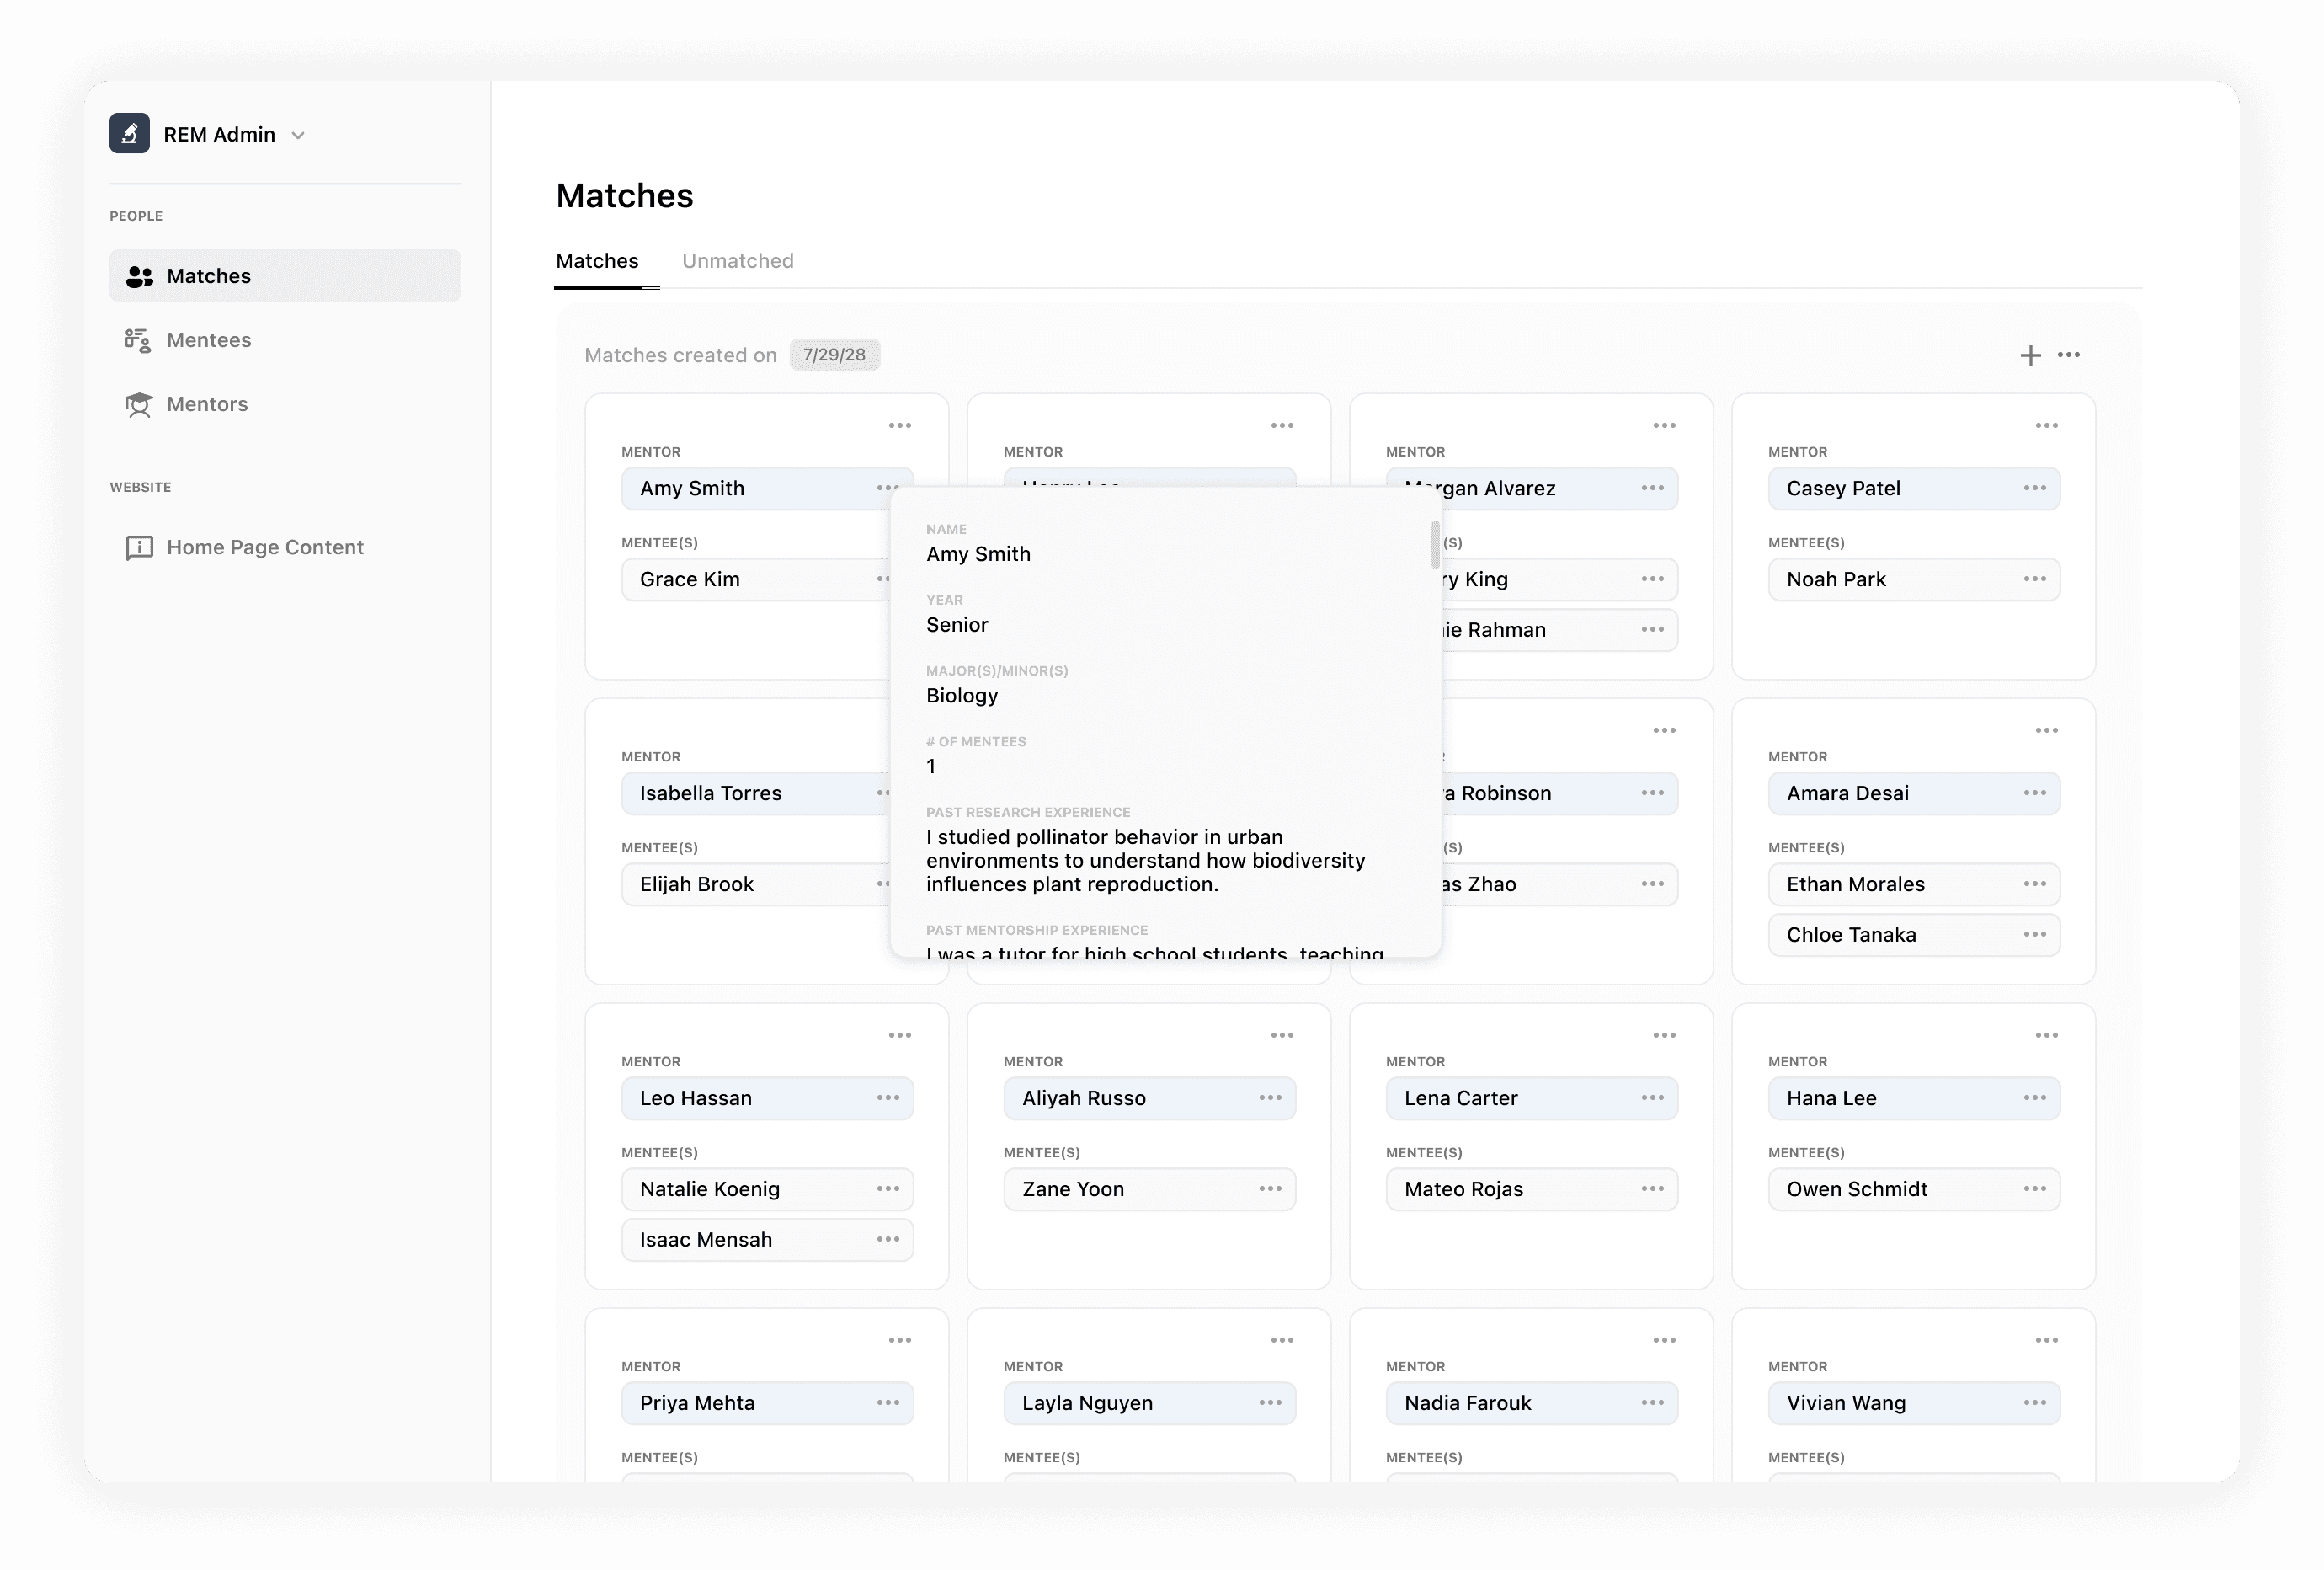Image resolution: width=2324 pixels, height=1570 pixels.
Task: Open Leo Hassan match card options
Action: (899, 1036)
